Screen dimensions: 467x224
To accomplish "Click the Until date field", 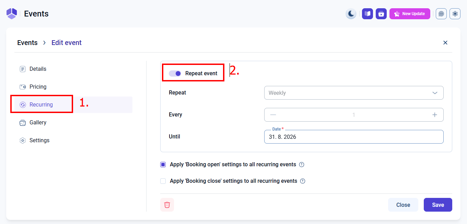I will pos(354,137).
